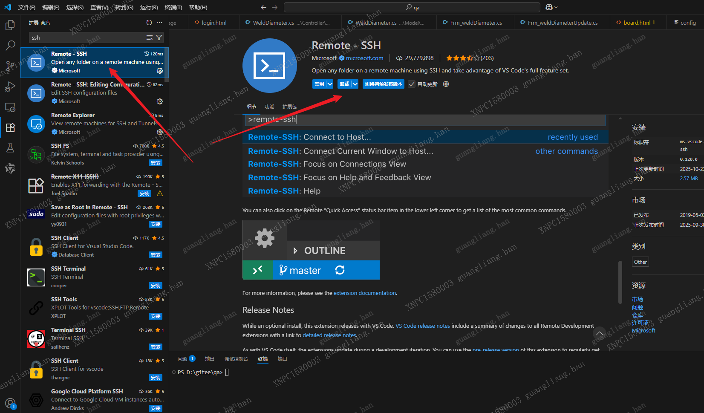Open the Remote Explorer activity bar icon
Image resolution: width=704 pixels, height=413 pixels.
point(10,107)
